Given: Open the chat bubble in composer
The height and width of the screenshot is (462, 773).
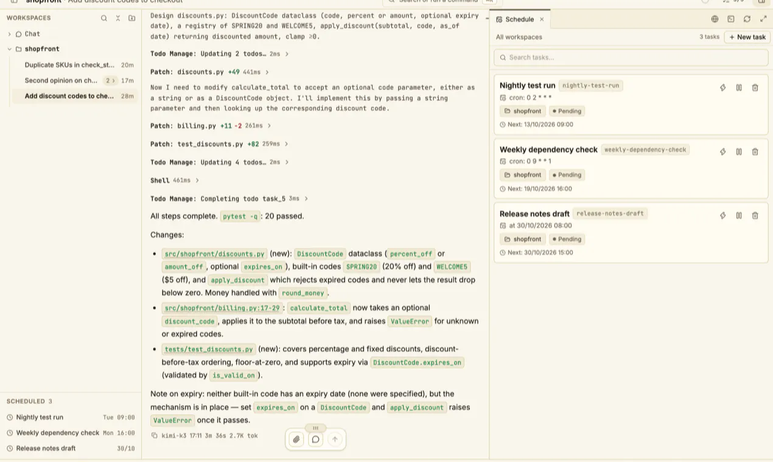Looking at the screenshot, I should click(x=315, y=439).
